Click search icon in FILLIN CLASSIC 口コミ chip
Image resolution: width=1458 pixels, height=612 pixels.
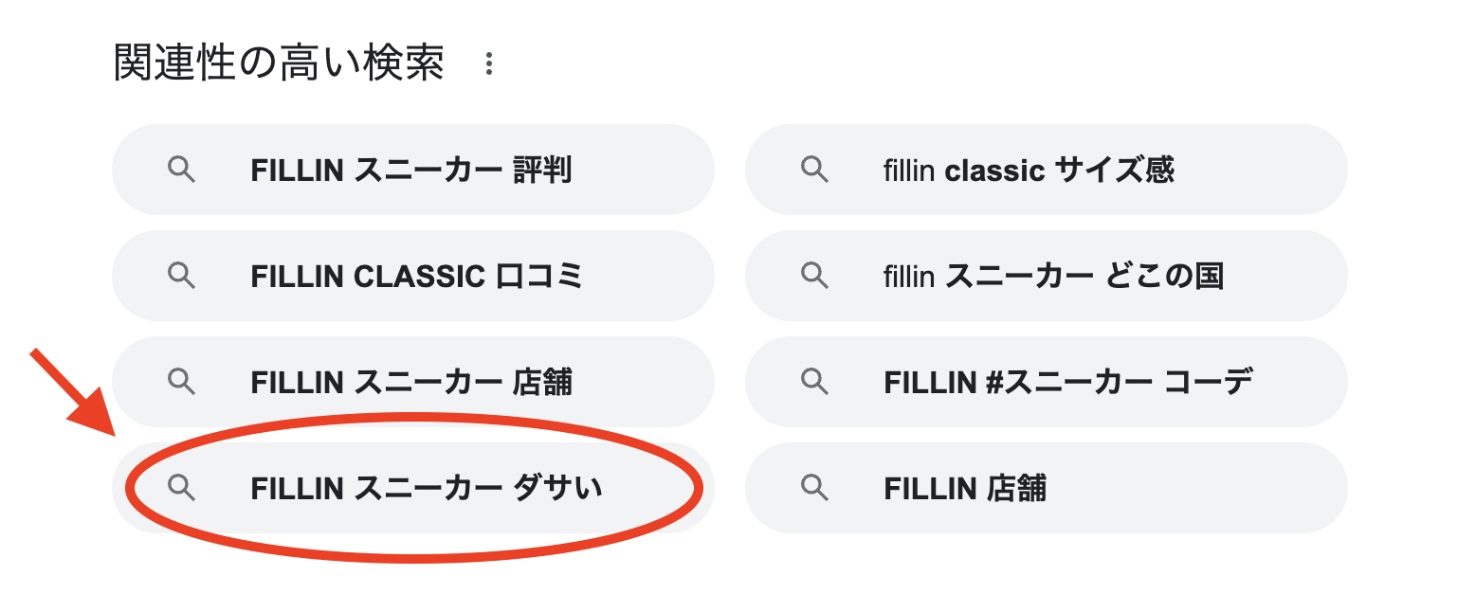[x=181, y=276]
